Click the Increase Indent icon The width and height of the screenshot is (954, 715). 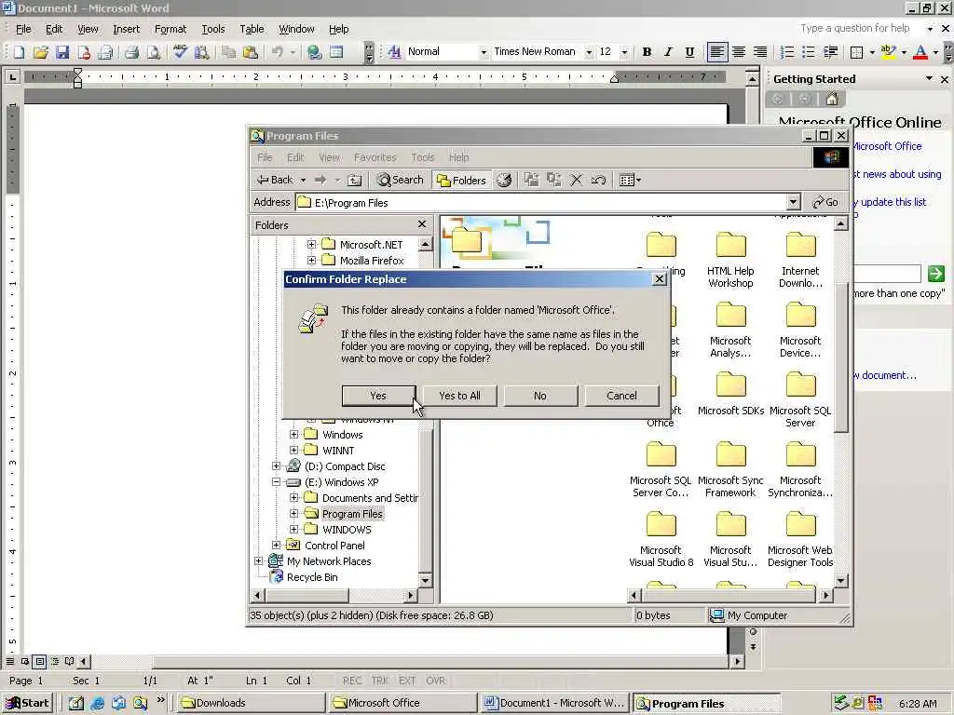[x=830, y=52]
